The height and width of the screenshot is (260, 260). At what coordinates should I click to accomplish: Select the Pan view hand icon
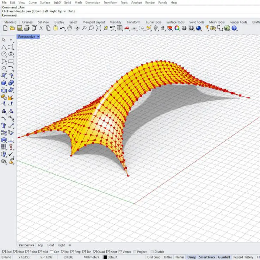[70, 28]
